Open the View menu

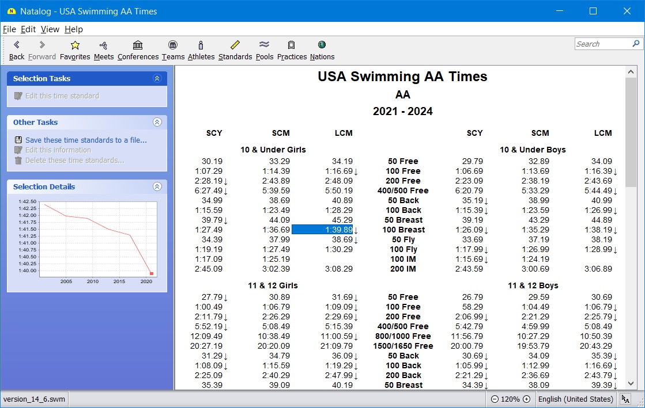(x=50, y=29)
